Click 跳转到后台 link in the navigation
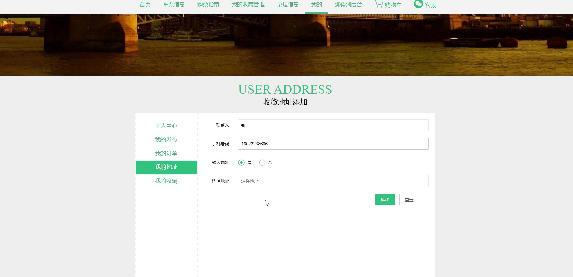The height and width of the screenshot is (277, 573). (x=348, y=5)
